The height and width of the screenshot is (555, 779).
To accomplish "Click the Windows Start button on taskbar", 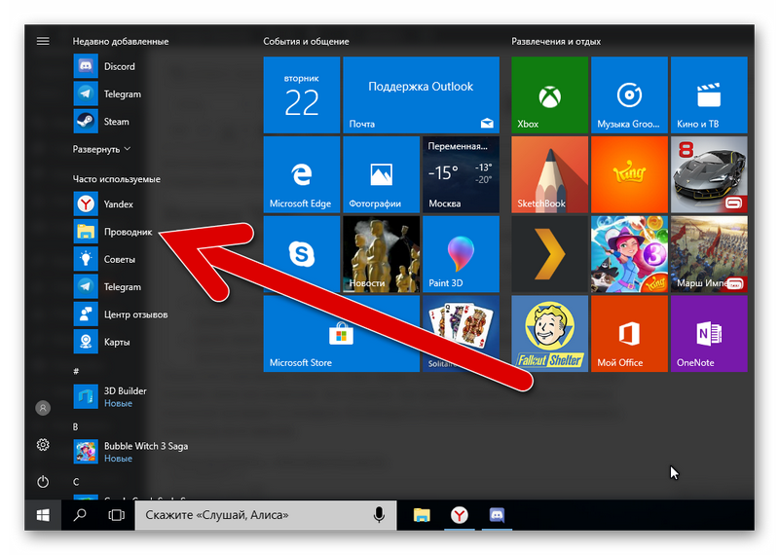I will pyautogui.click(x=43, y=515).
